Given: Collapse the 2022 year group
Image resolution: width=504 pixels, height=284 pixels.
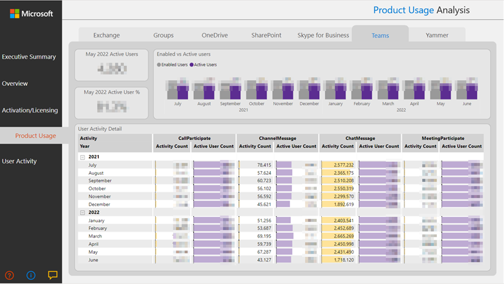Looking at the screenshot, I should coord(82,213).
